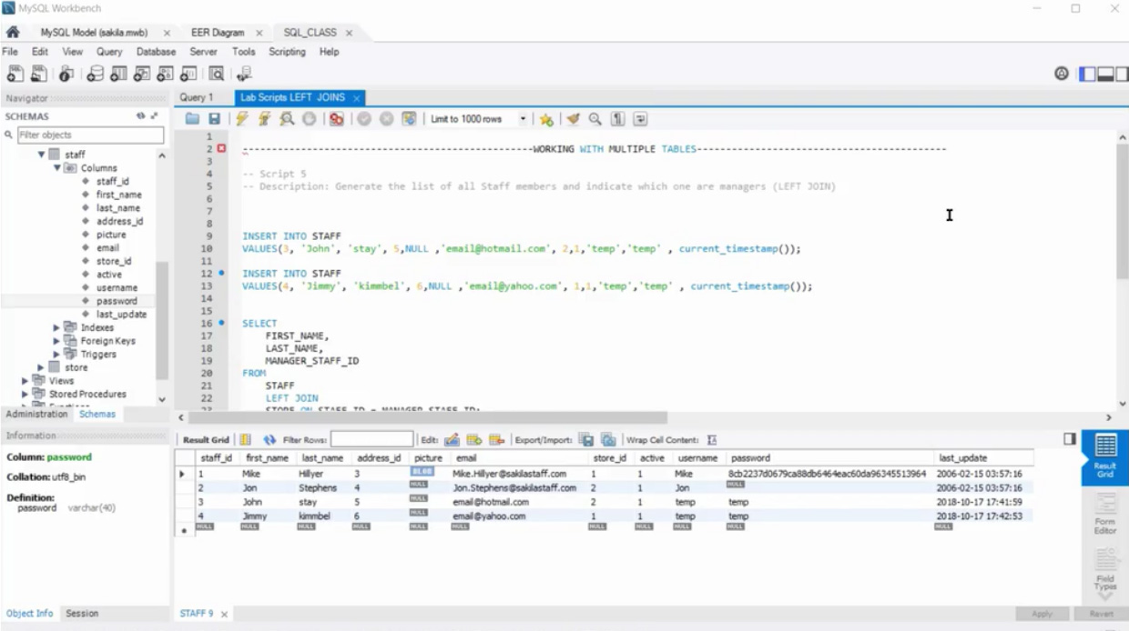This screenshot has width=1129, height=631.
Task: Open the Limit to 1000 rows dropdown
Action: click(523, 119)
